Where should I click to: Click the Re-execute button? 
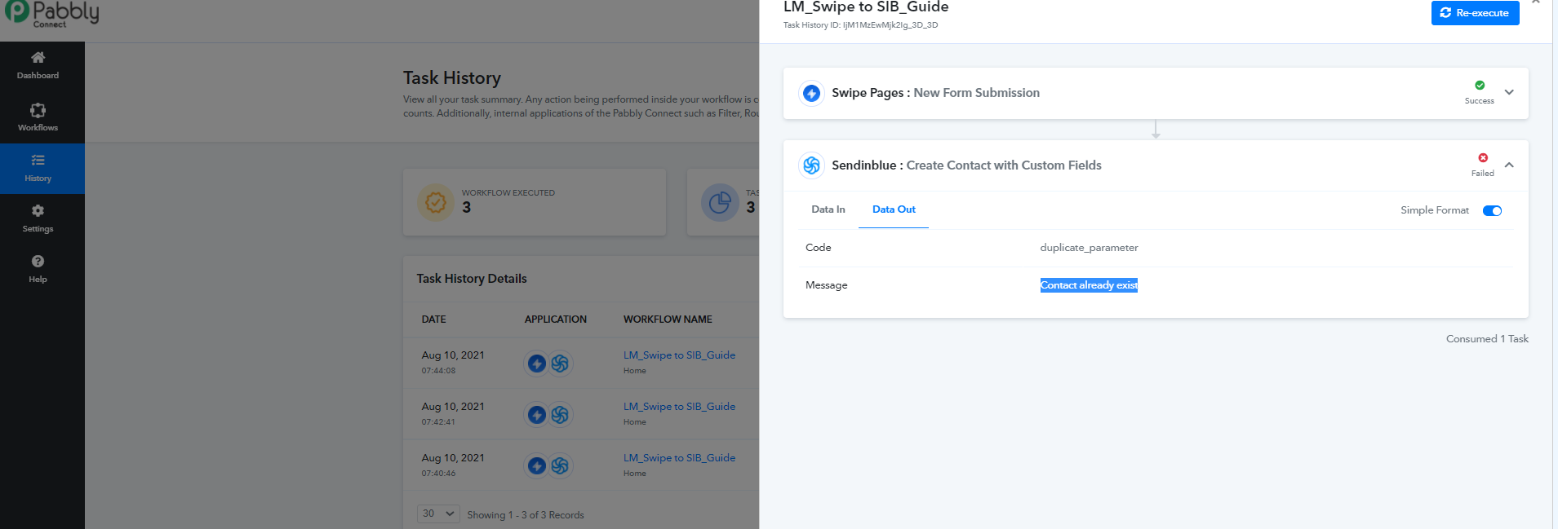(x=1475, y=13)
